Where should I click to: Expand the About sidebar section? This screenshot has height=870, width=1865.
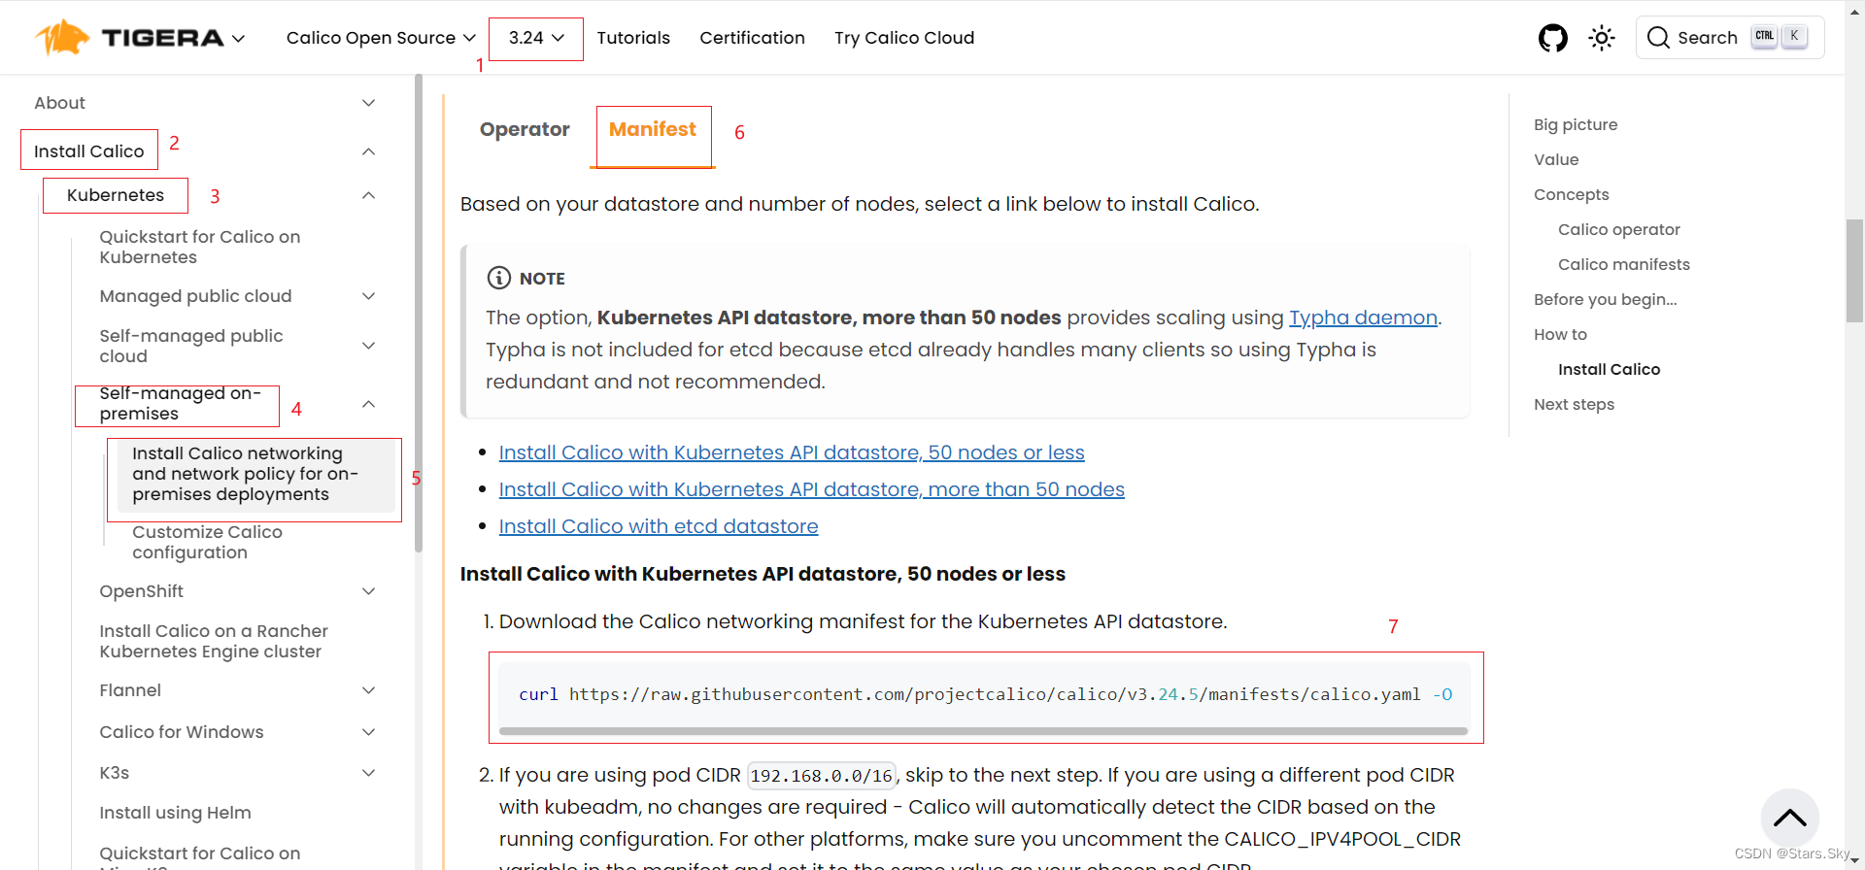click(368, 103)
